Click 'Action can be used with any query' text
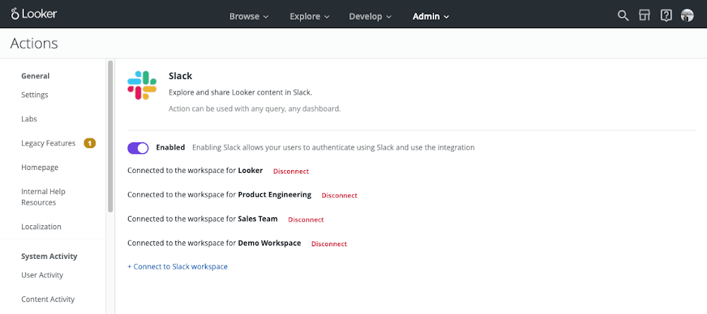Image resolution: width=707 pixels, height=314 pixels. (255, 109)
